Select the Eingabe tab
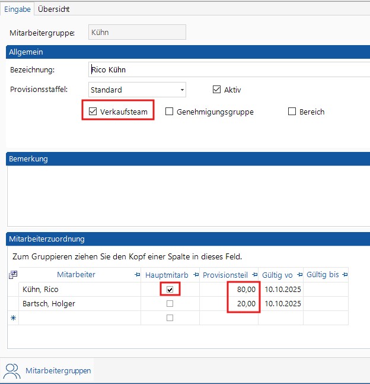Image resolution: width=370 pixels, height=384 pixels. (x=17, y=9)
